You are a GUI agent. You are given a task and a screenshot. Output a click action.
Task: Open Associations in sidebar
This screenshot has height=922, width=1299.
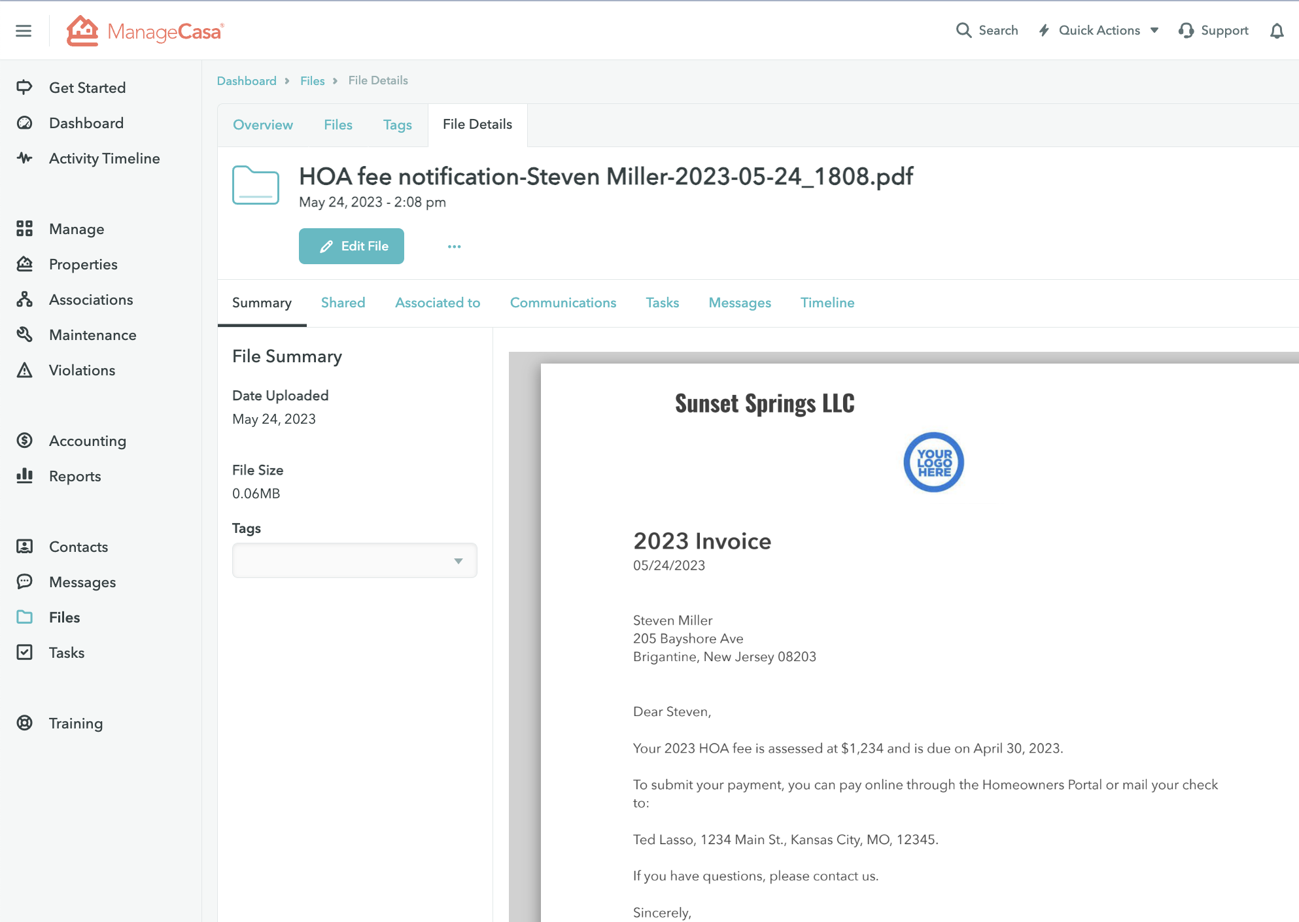click(91, 299)
